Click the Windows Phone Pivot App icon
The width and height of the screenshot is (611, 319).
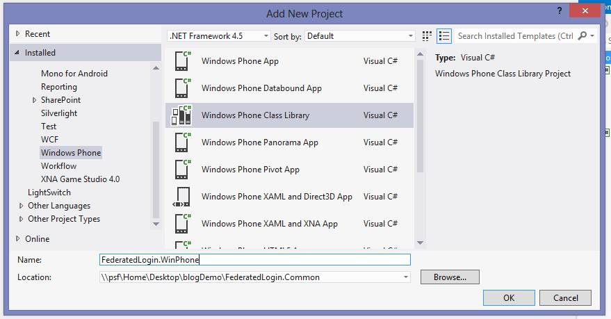[x=182, y=170]
